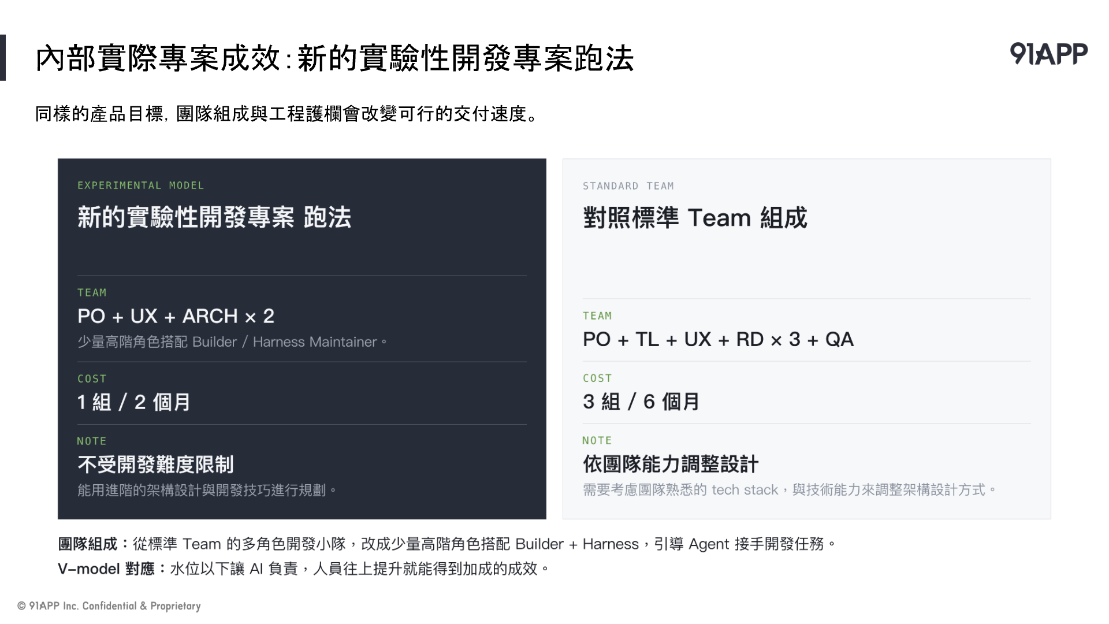Screen dimensions: 1109x624
Task: Click the 能用進階的架構設計 description line
Action: tap(207, 491)
